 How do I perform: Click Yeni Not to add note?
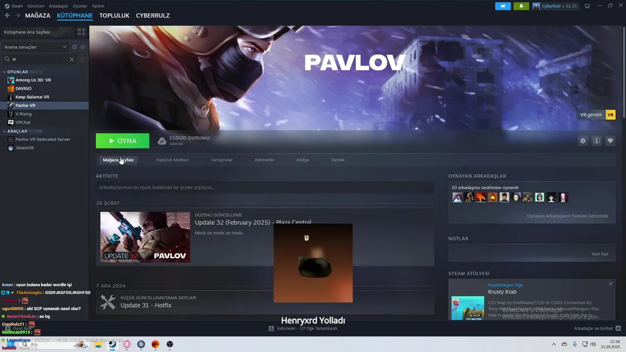tap(600, 254)
